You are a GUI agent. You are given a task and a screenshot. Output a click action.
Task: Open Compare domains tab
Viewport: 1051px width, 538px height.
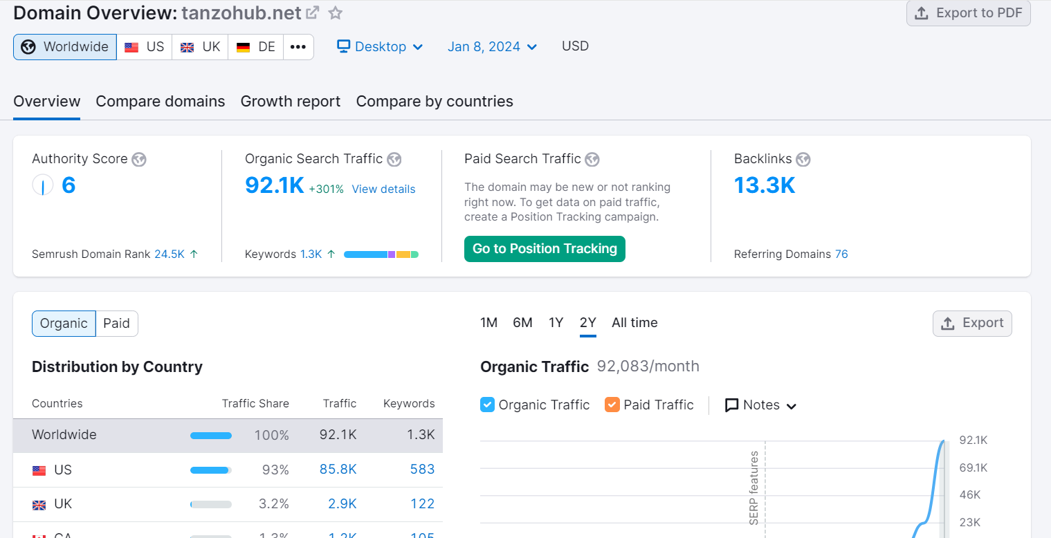[161, 101]
